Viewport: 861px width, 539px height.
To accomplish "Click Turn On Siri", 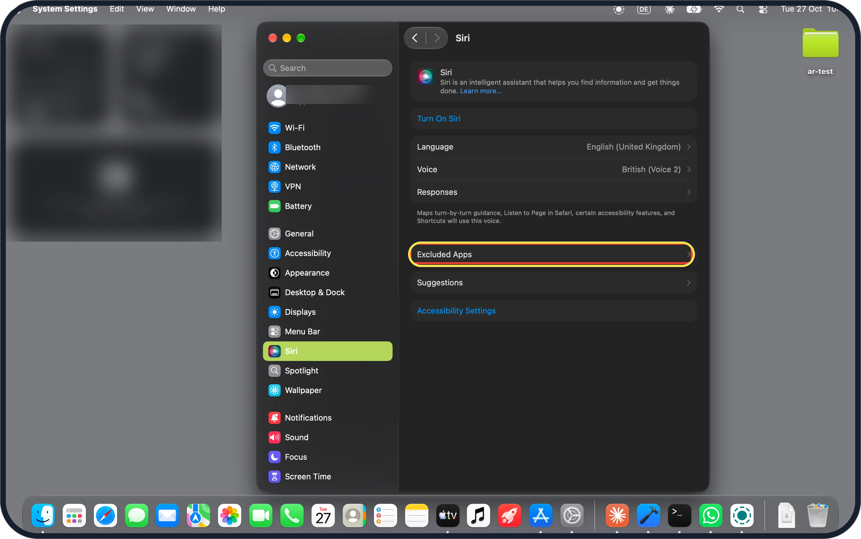I will click(438, 119).
